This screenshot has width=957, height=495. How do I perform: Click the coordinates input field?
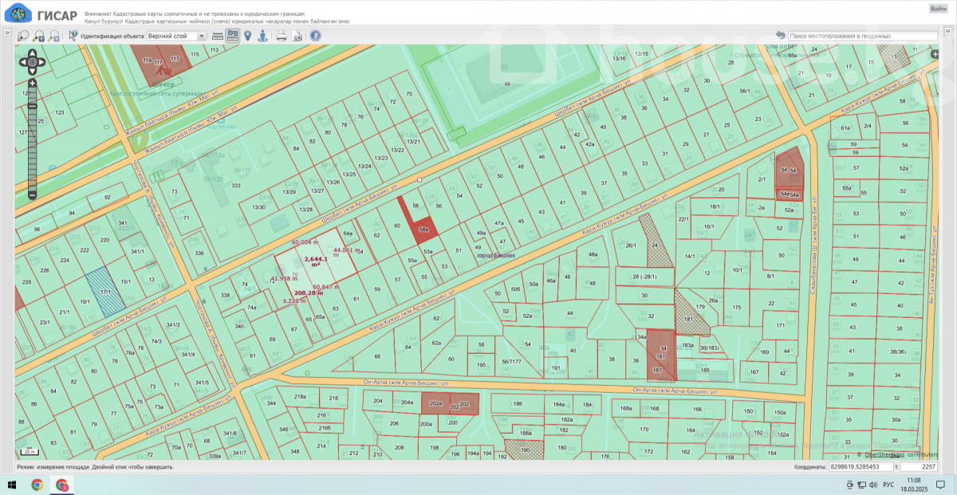pyautogui.click(x=860, y=466)
